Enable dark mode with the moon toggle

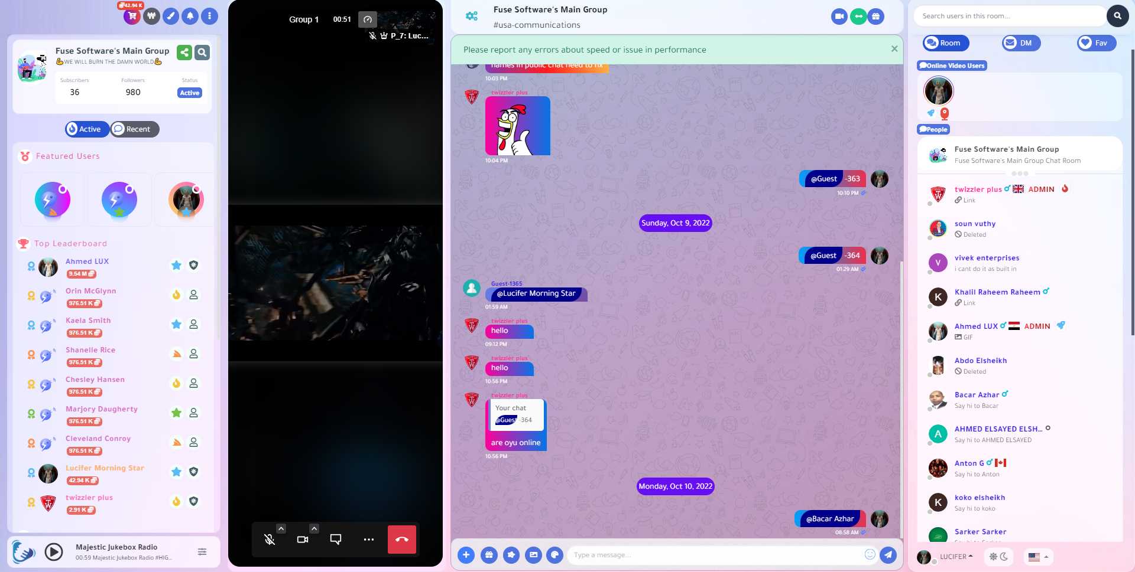click(x=1004, y=557)
